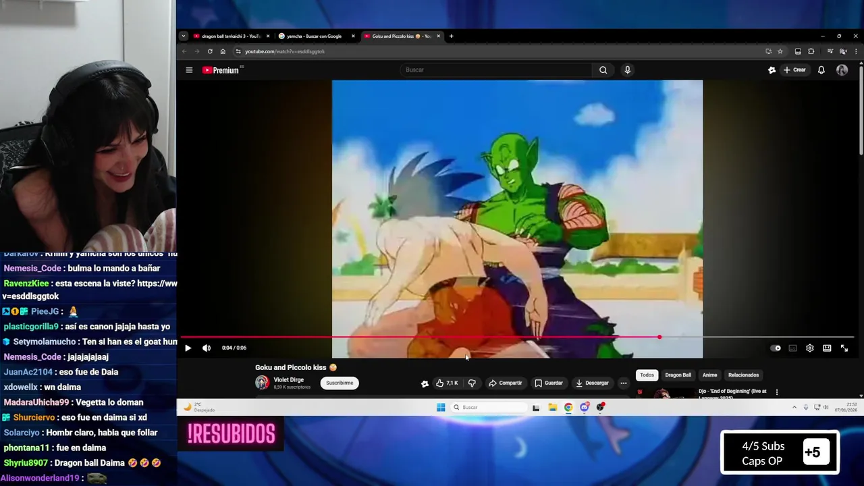Go back with the browser back arrow

pos(184,51)
